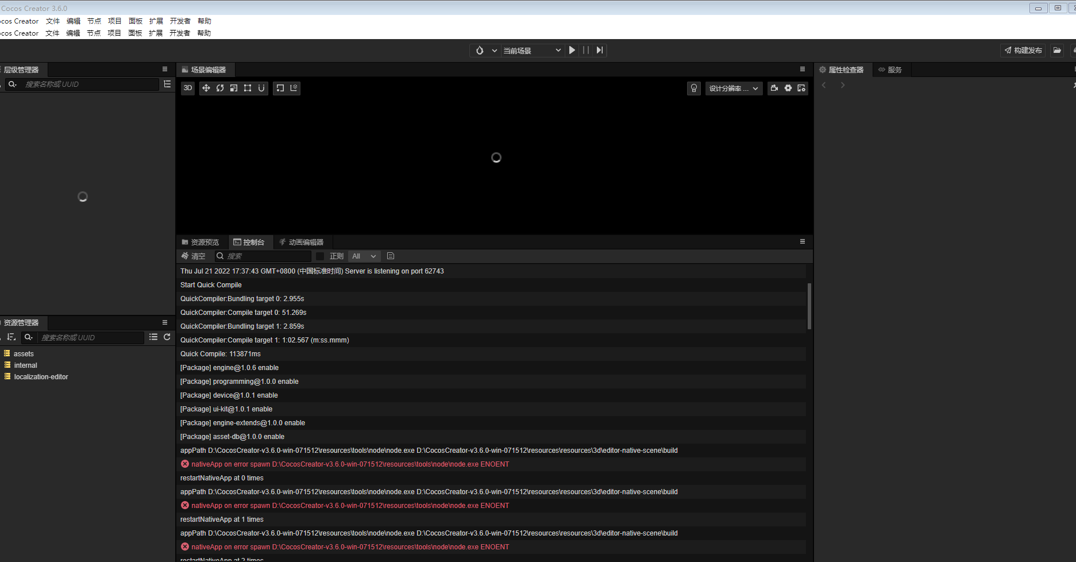Open the scene editor panel menu
This screenshot has height=562, width=1076.
[803, 69]
